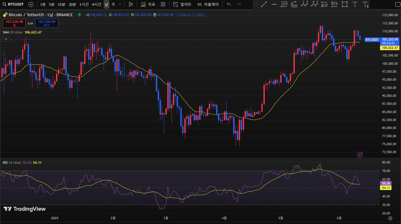Click the open price 108,645.13 value
Image resolution: width=401 pixels, height=224 pixels.
[98, 15]
